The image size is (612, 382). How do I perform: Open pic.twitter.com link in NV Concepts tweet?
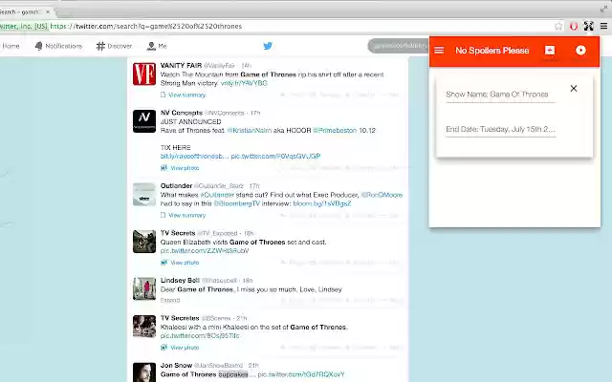pos(275,156)
